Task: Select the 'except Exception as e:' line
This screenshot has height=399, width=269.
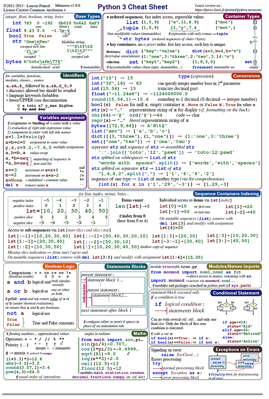Action: click(177, 373)
